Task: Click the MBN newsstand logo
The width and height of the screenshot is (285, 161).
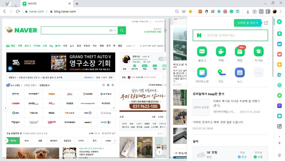Action: 52,94
